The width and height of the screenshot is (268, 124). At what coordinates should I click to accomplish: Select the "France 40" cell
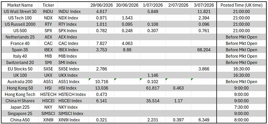[20, 43]
